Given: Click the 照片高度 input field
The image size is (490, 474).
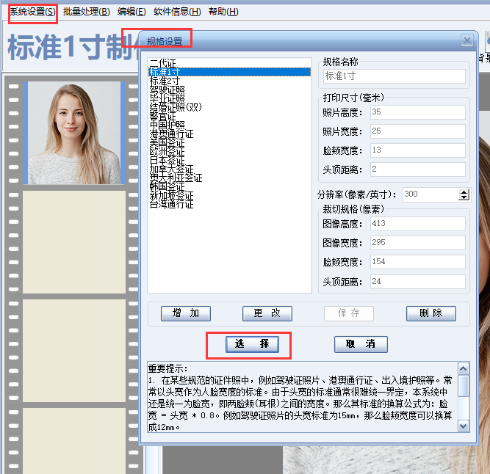Looking at the screenshot, I should point(418,112).
